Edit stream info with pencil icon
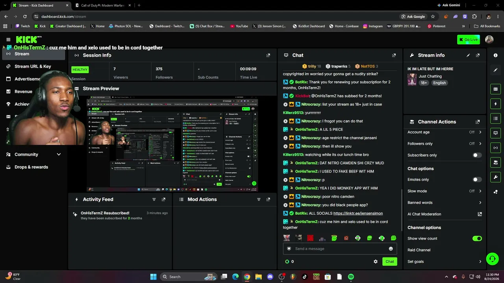The height and width of the screenshot is (283, 504). pyautogui.click(x=468, y=55)
